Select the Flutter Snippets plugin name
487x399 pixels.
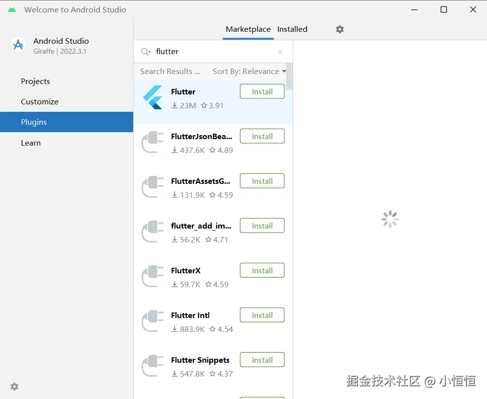200,360
